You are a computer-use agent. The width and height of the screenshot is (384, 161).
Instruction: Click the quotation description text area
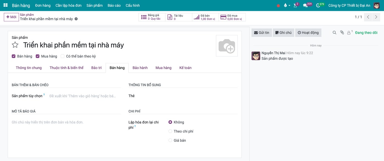coord(66,122)
